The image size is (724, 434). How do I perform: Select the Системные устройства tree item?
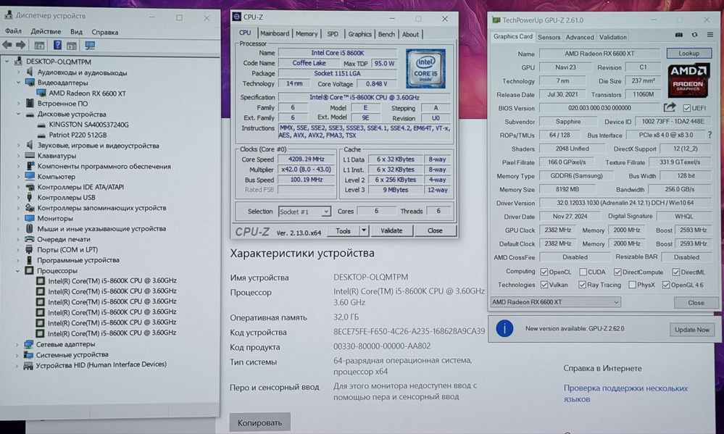click(x=72, y=354)
